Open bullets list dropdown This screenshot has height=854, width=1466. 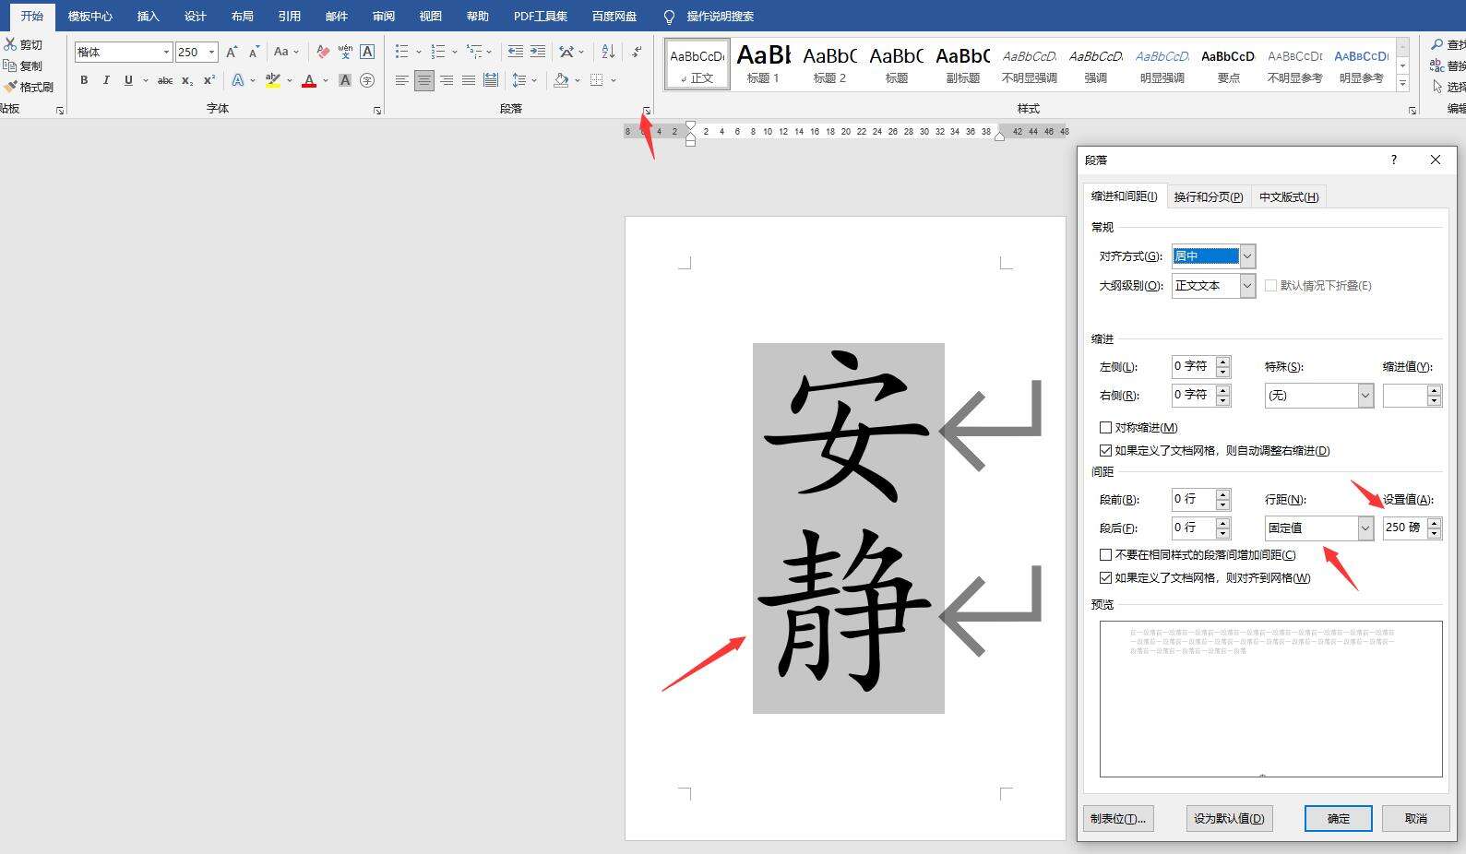(x=418, y=52)
